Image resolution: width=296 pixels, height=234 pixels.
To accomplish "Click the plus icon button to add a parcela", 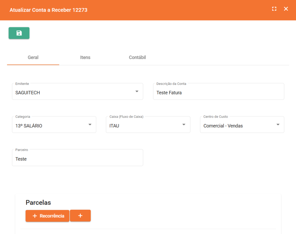I will tap(80, 216).
